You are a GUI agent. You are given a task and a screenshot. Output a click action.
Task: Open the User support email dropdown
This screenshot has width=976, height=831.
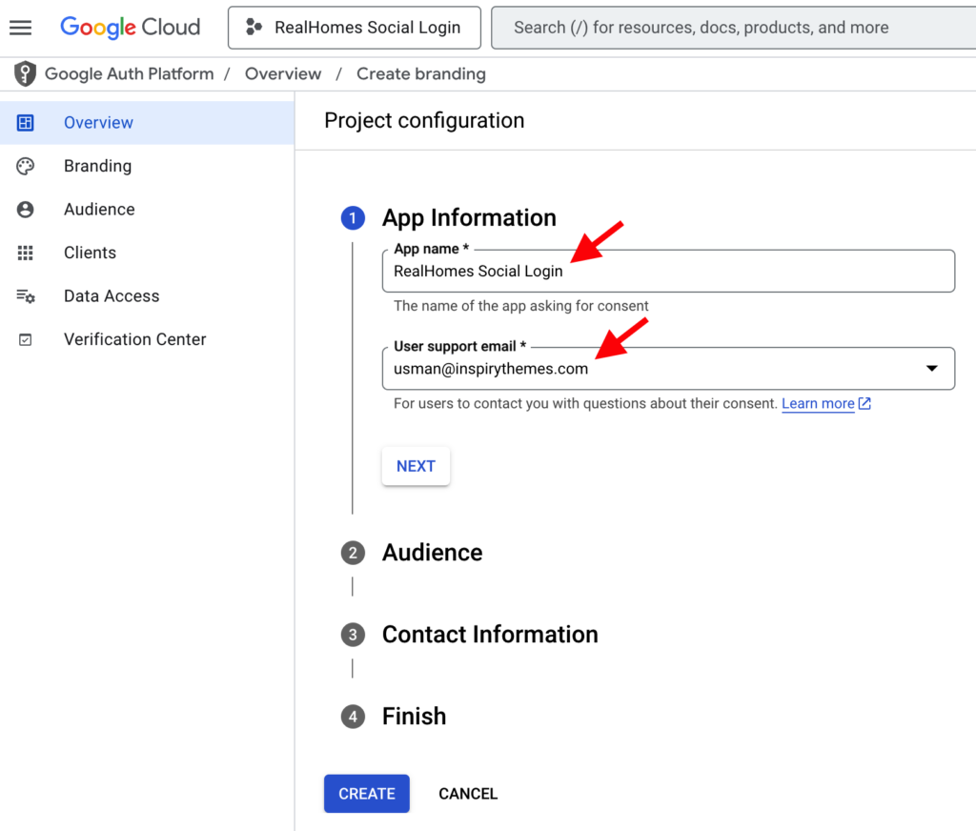click(668, 369)
